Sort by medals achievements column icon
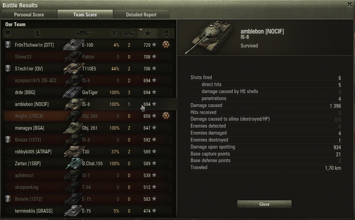Viewport: 355px width, 220px height. click(167, 33)
